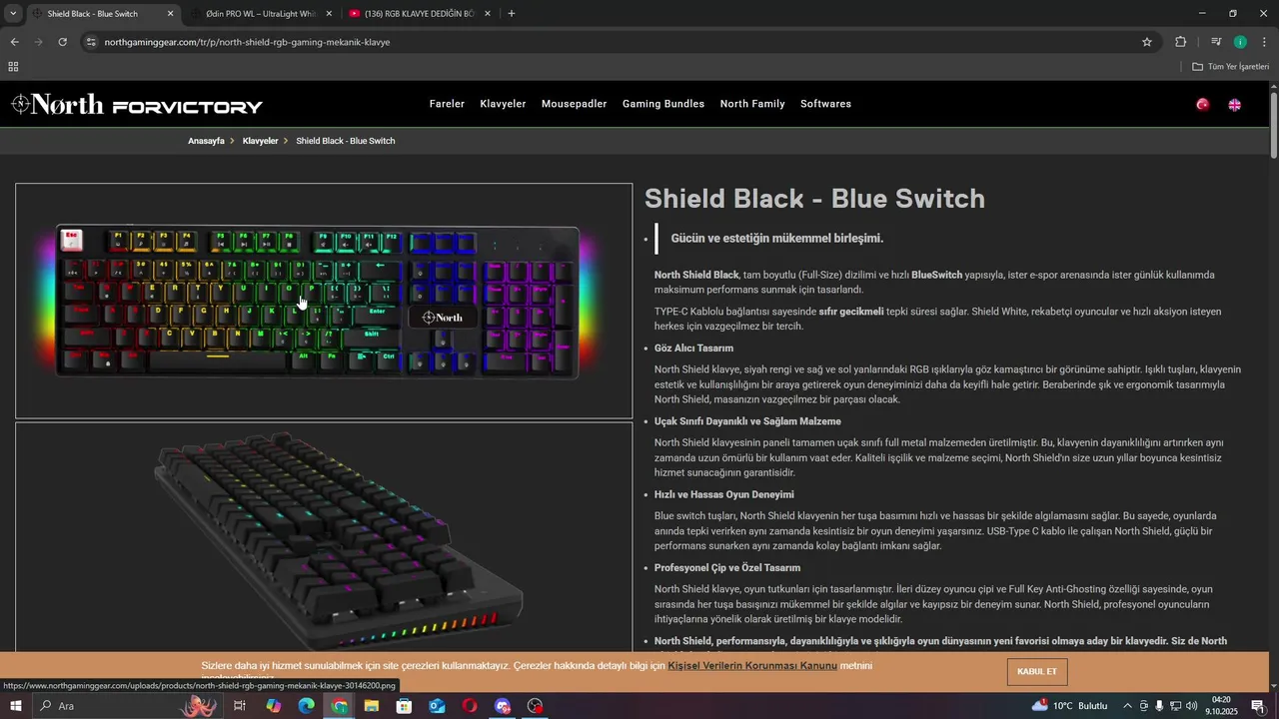This screenshot has height=719, width=1279.
Task: Open the Chrome extensions puzzle icon
Action: 1181,42
